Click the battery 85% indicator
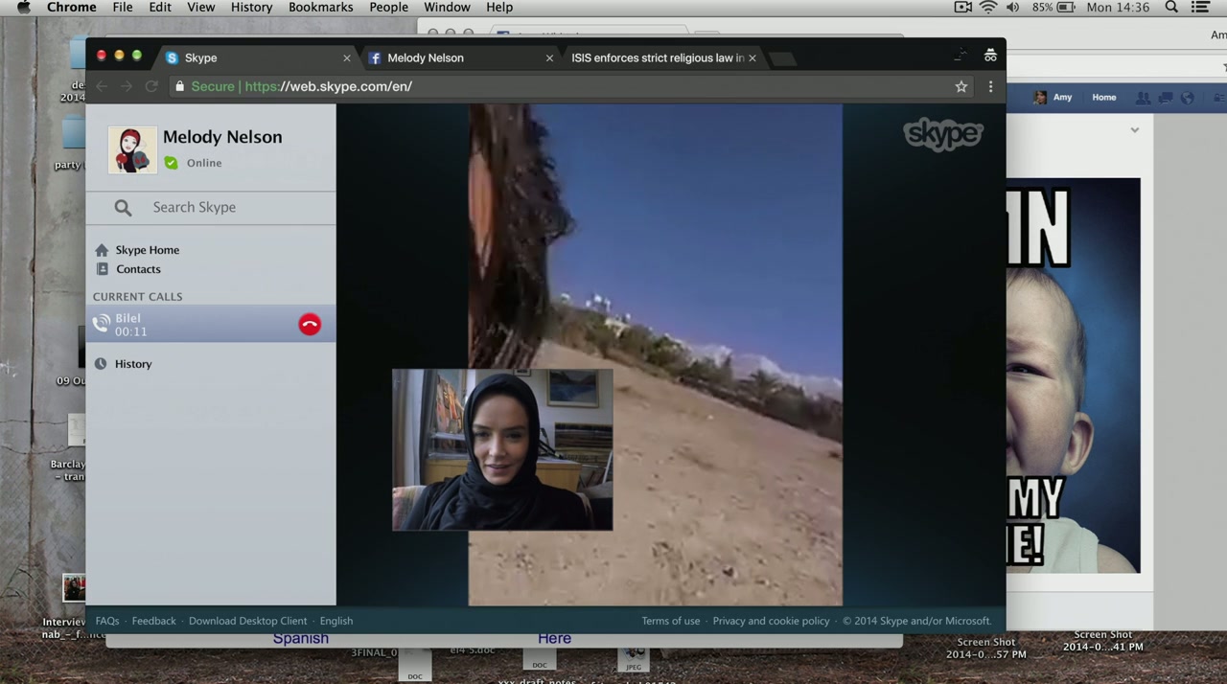This screenshot has height=684, width=1227. click(x=1053, y=8)
